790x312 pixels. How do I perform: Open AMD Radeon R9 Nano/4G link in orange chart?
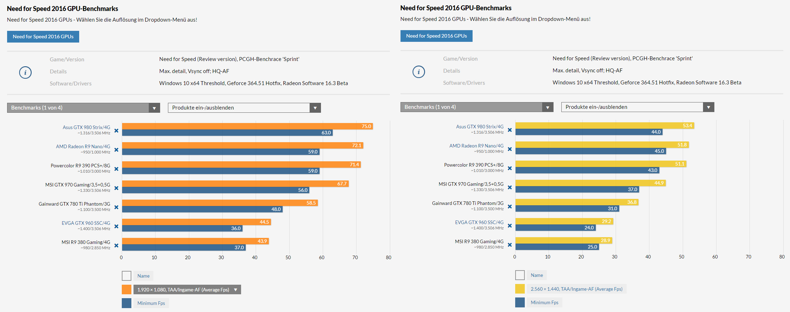tap(83, 146)
